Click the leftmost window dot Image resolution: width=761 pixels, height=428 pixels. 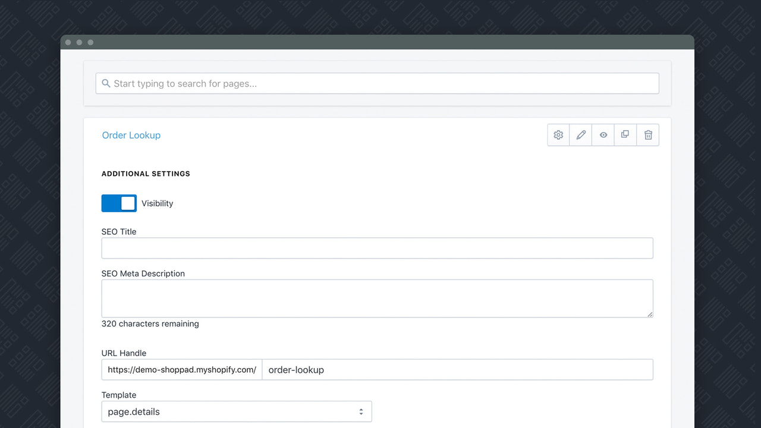coord(68,42)
